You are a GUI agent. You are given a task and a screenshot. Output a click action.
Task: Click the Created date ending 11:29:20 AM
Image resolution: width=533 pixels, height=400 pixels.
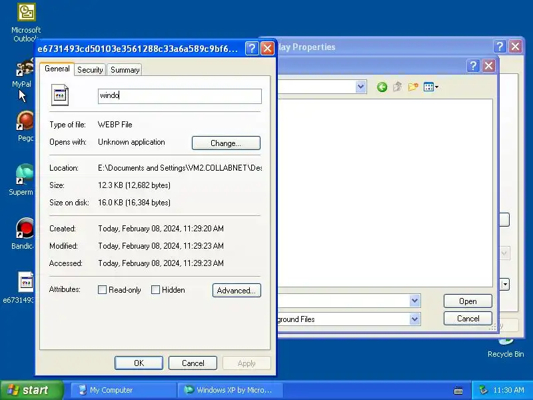click(161, 229)
